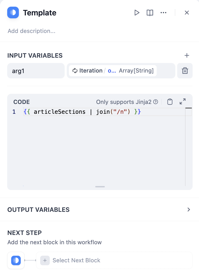
Task: Add a new input variable
Action: click(x=187, y=55)
